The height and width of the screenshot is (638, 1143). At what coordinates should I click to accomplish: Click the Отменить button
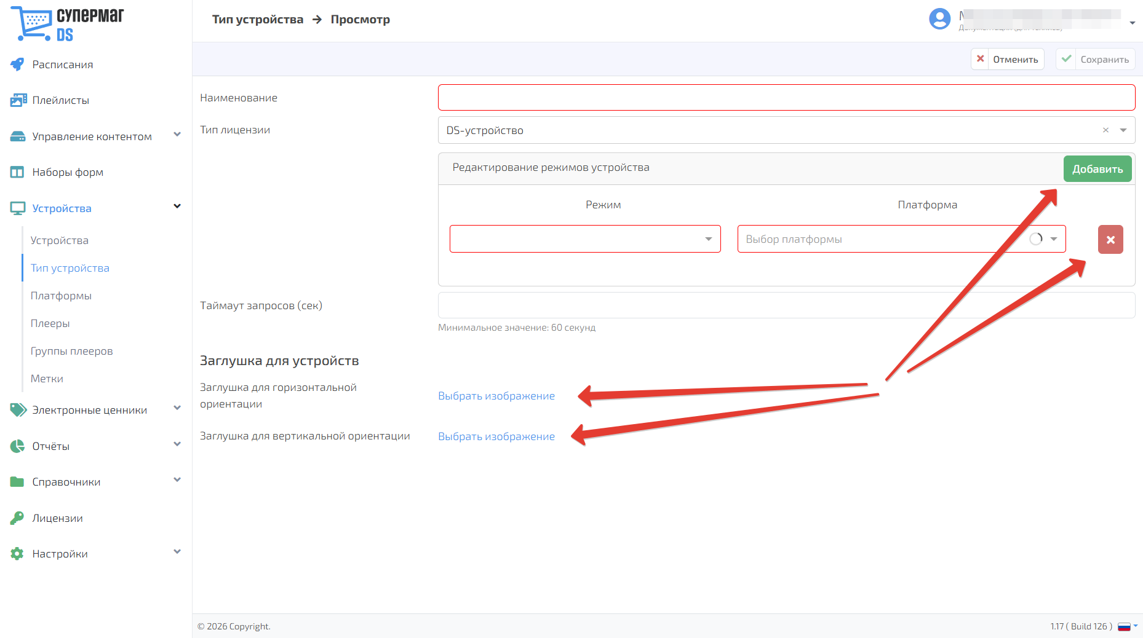coord(1008,59)
